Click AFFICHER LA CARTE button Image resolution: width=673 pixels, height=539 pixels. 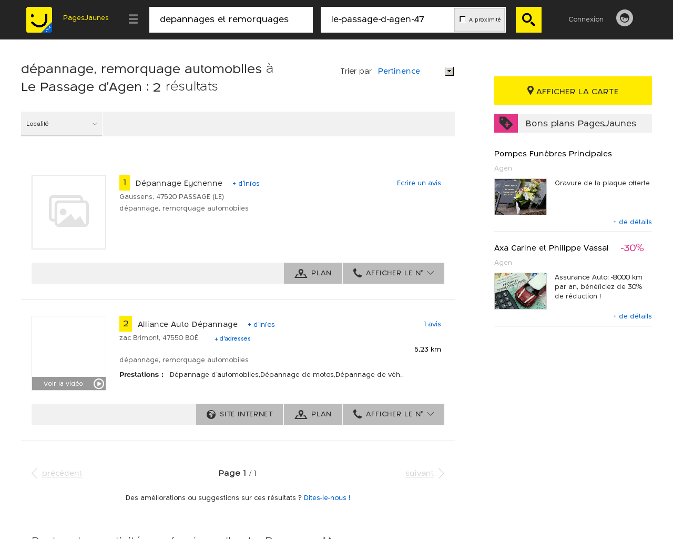coord(573,91)
